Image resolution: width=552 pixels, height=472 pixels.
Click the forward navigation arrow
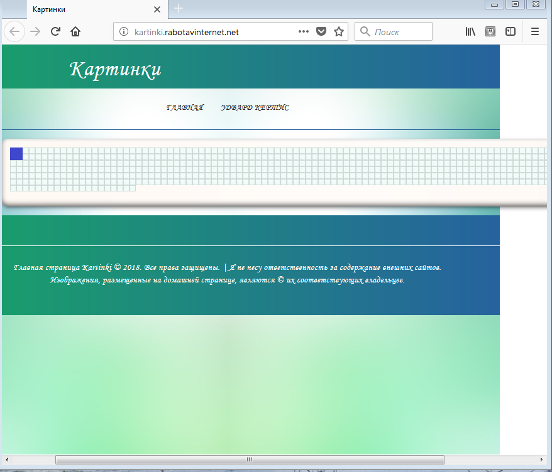35,31
